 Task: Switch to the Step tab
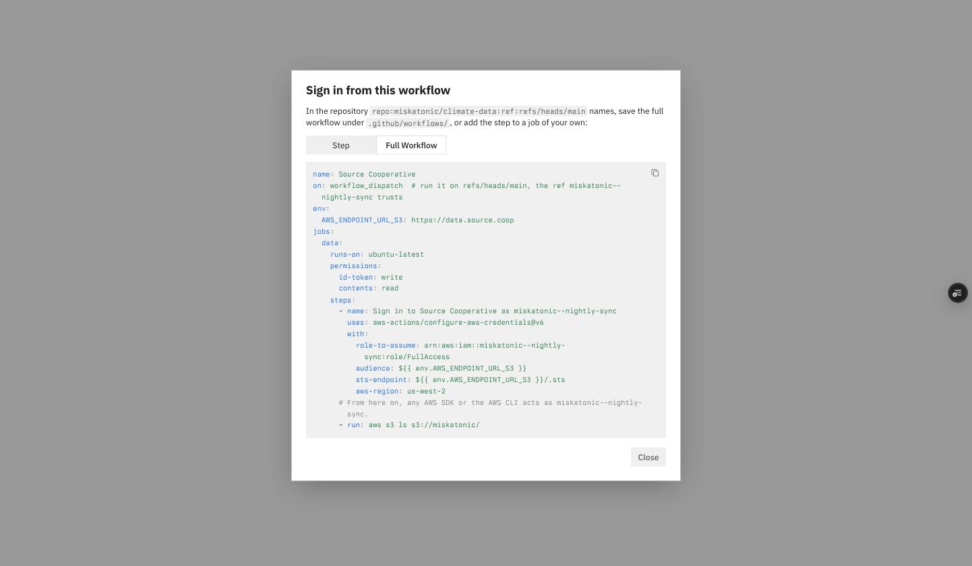click(341, 146)
